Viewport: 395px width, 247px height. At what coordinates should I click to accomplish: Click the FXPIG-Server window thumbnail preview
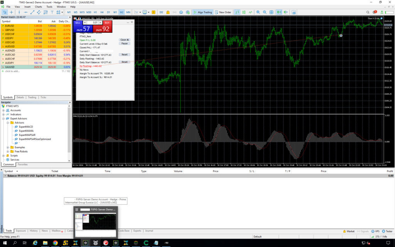(96, 225)
